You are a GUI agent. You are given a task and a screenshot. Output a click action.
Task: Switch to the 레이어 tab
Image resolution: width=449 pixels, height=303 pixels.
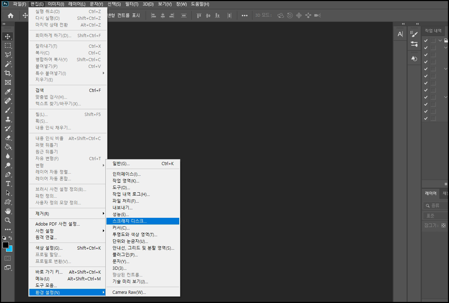pos(431,193)
